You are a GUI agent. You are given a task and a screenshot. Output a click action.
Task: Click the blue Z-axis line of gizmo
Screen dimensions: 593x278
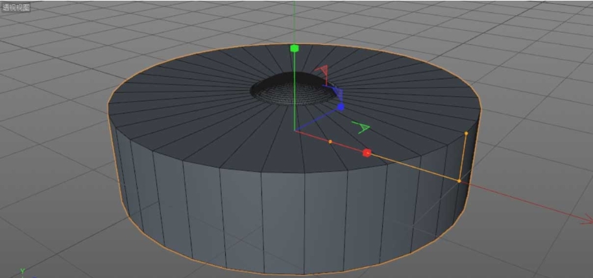tap(318, 119)
